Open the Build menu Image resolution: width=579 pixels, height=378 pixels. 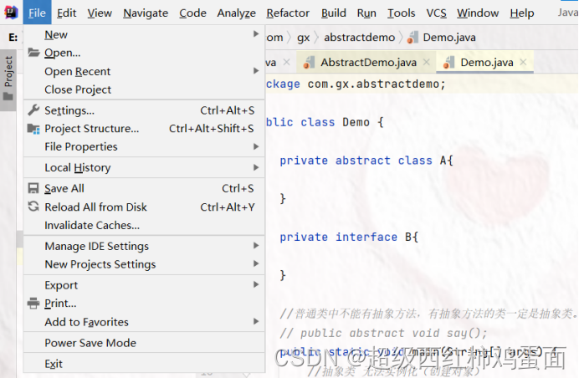[x=334, y=13]
